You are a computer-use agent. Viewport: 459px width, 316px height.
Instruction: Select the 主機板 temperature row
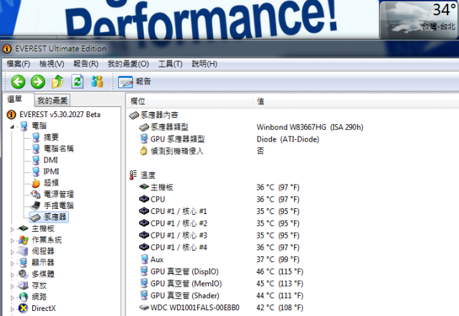tap(219, 187)
